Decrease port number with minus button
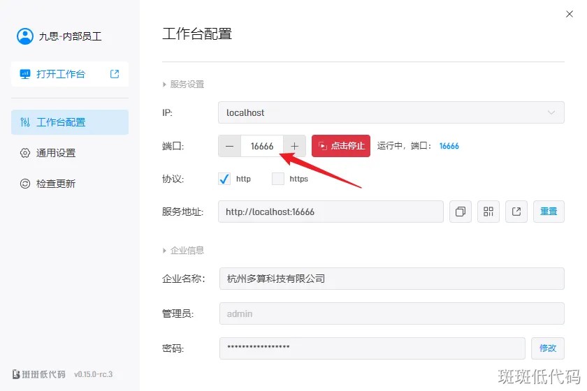The height and width of the screenshot is (391, 587). point(230,146)
